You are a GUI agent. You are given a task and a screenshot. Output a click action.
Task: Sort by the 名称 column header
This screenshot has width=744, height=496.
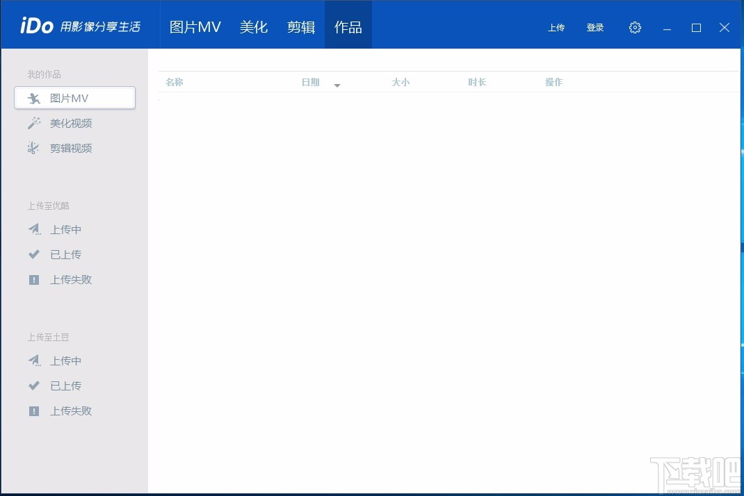174,82
